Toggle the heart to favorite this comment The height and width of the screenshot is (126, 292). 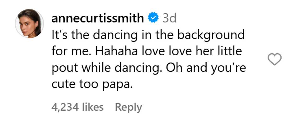point(275,59)
